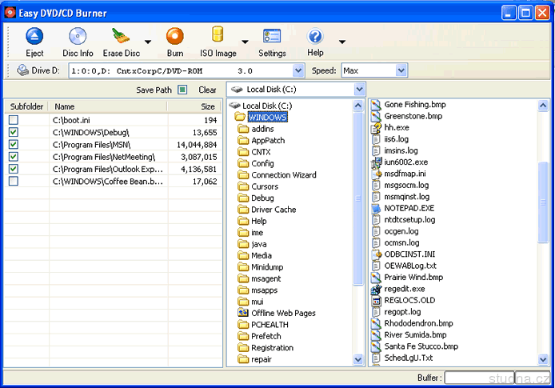Open the Drive D device dropdown
Viewport: 555px width, 388px height.
point(298,70)
